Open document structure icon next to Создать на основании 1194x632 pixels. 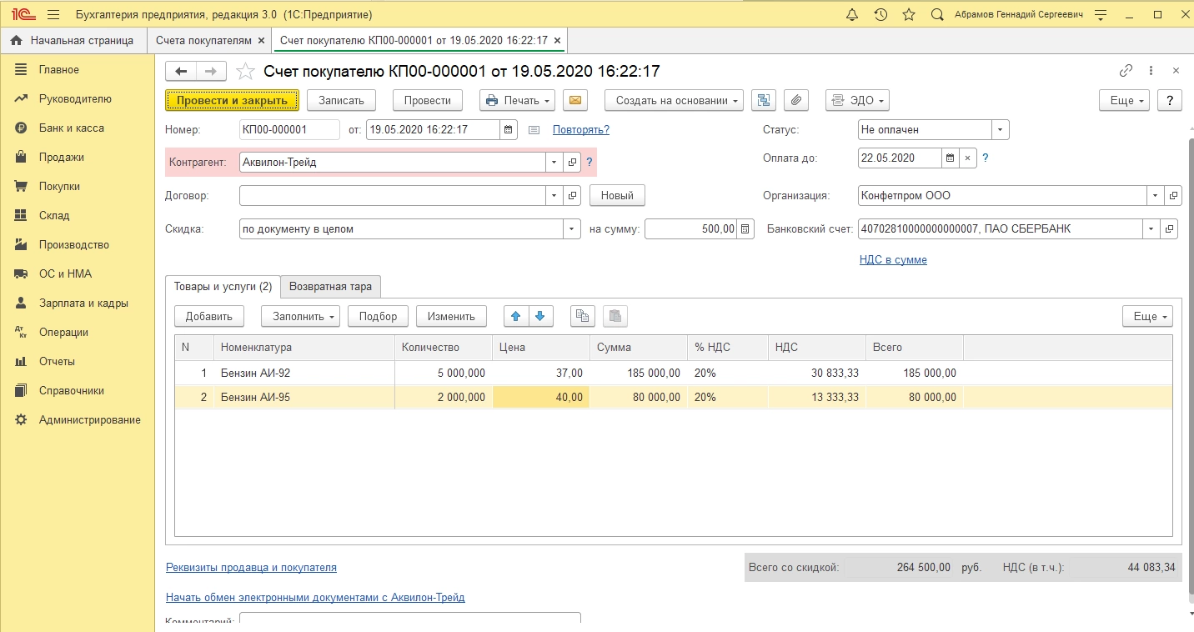point(763,100)
